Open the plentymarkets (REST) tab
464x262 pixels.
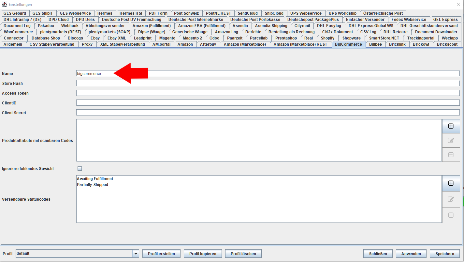point(61,32)
